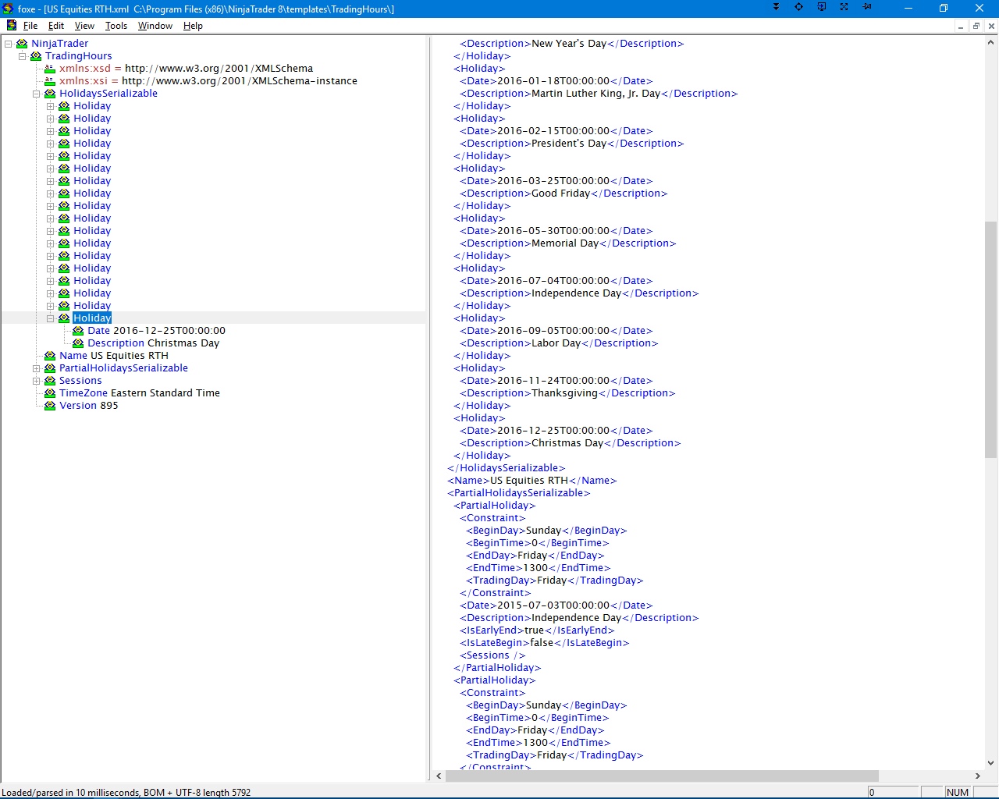
Task: Open the Help menu
Action: pyautogui.click(x=193, y=26)
